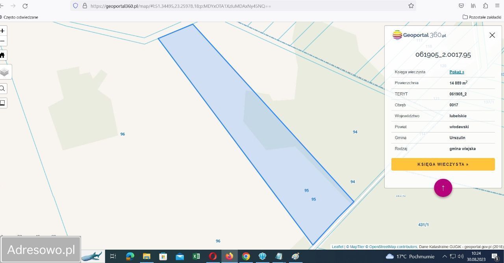
Task: Open Microsoft Store from the taskbar
Action: (x=163, y=256)
